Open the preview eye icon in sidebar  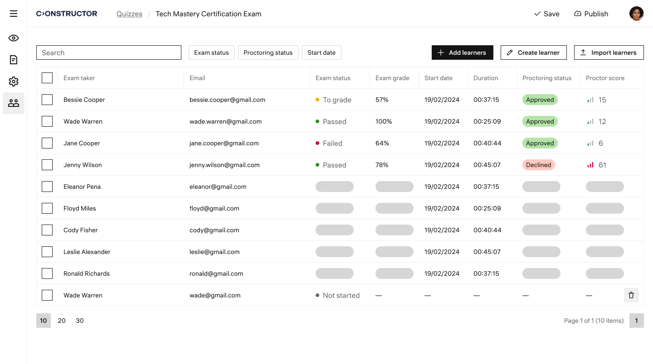[14, 38]
